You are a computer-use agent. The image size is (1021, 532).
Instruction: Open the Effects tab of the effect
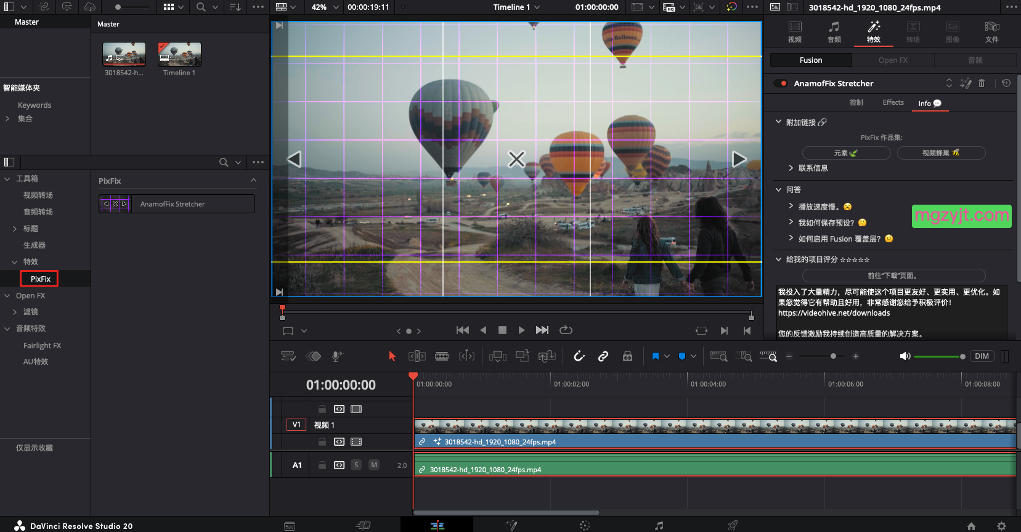pos(893,103)
